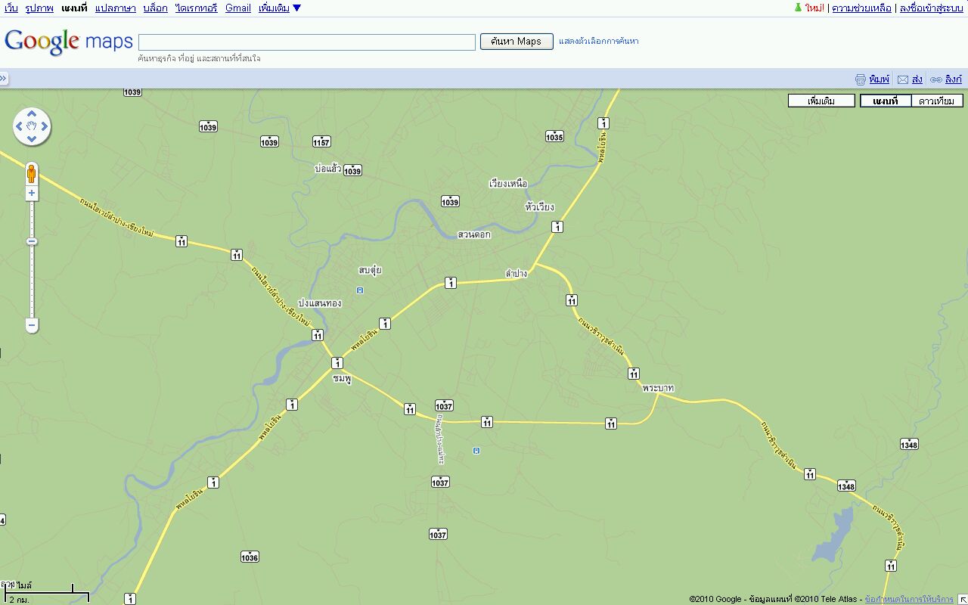Viewport: 968px width, 605px height.
Task: Click the chain link icon
Action: [935, 79]
